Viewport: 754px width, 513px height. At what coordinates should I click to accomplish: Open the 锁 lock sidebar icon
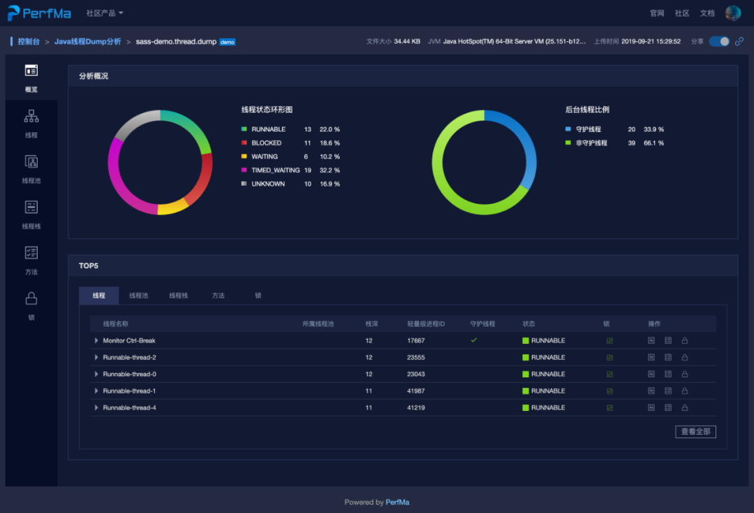pyautogui.click(x=31, y=298)
